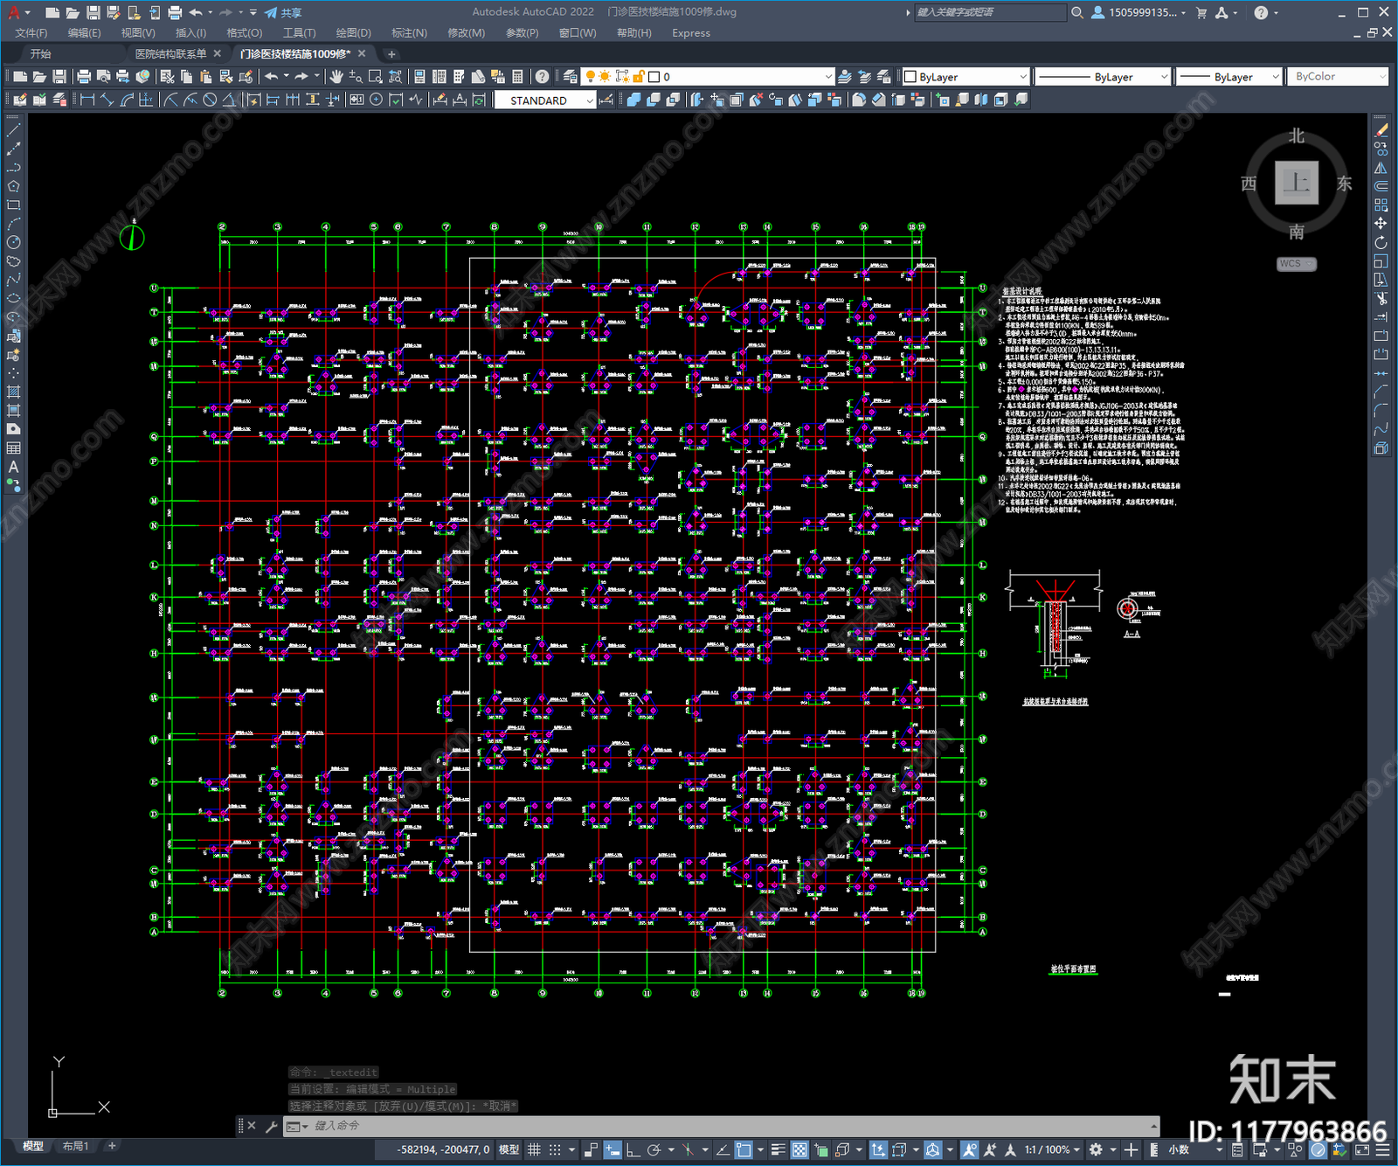Select the Multiline Text A tool
This screenshot has width=1398, height=1166.
pyautogui.click(x=13, y=467)
